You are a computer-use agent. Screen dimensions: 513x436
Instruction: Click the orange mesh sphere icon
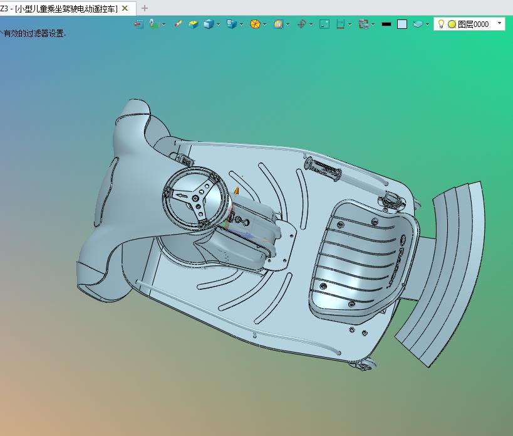255,24
